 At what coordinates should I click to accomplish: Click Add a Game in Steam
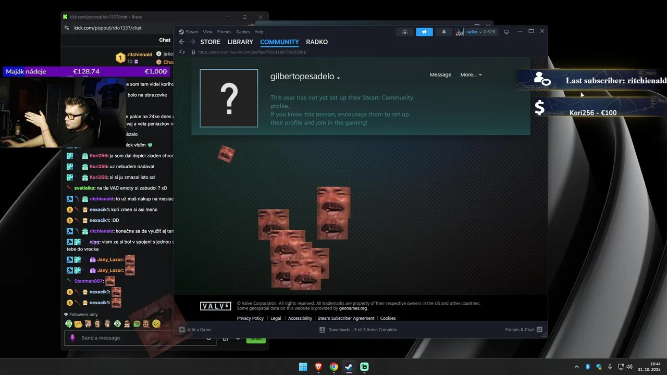tap(195, 330)
